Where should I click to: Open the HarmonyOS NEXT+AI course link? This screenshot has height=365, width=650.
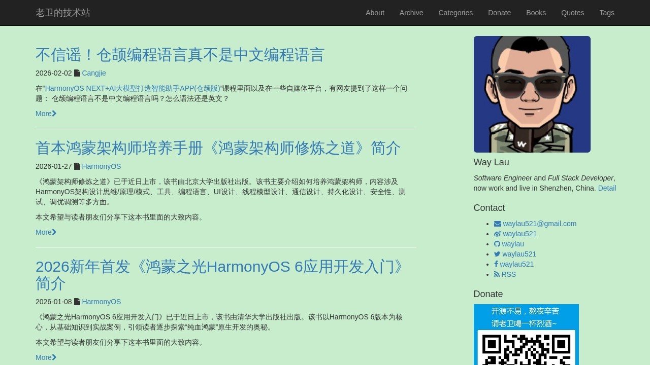[x=133, y=88]
